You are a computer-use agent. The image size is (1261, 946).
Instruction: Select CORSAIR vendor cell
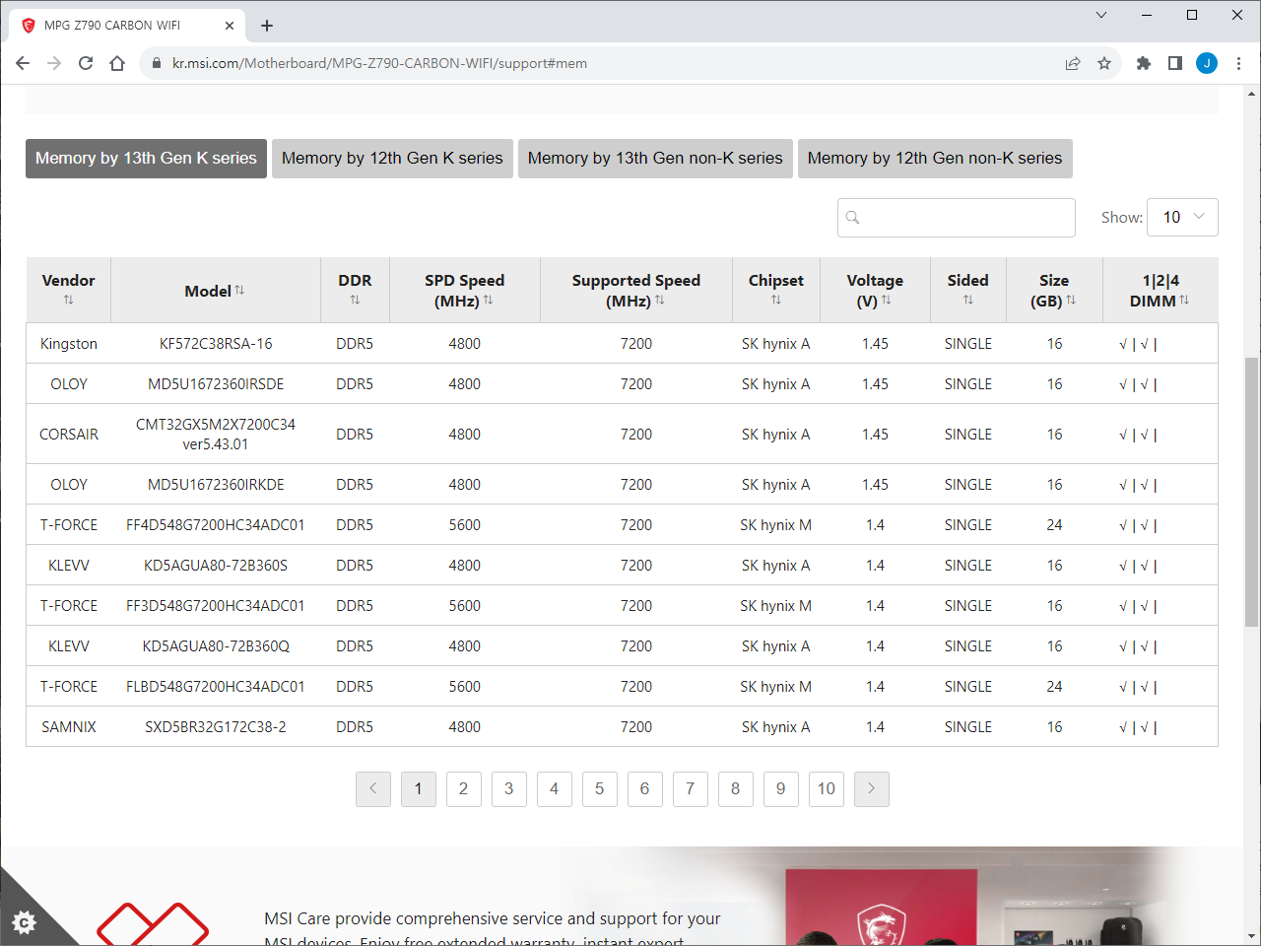pyautogui.click(x=69, y=435)
